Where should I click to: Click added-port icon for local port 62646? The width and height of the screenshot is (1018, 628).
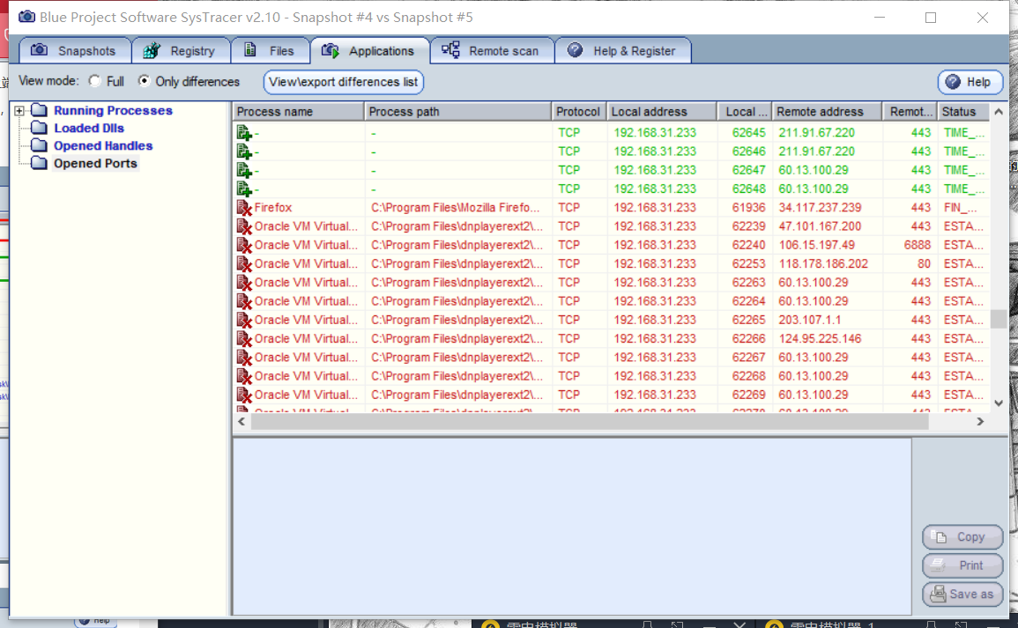tap(244, 151)
